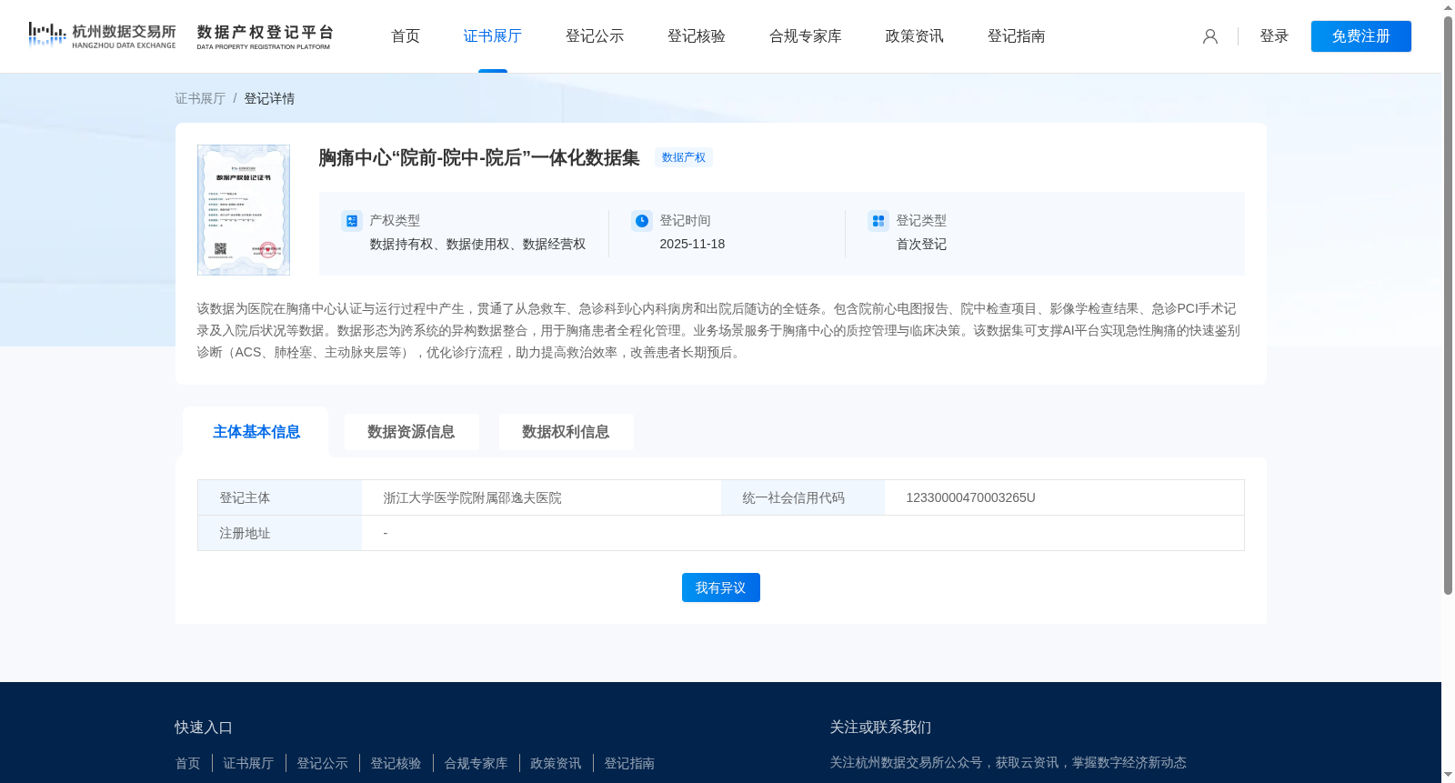The height and width of the screenshot is (783, 1455).
Task: Click footer link 合规专家库
Action: pyautogui.click(x=476, y=763)
